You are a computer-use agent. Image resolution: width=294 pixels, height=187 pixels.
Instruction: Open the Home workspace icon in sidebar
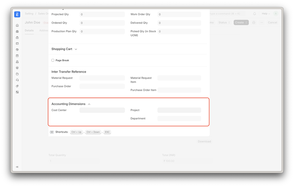17,26
